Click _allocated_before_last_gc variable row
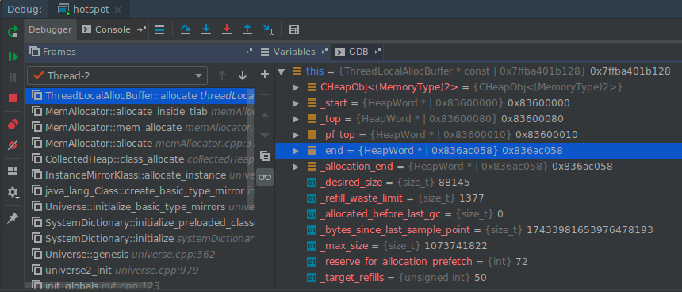682x292 pixels. [478, 214]
